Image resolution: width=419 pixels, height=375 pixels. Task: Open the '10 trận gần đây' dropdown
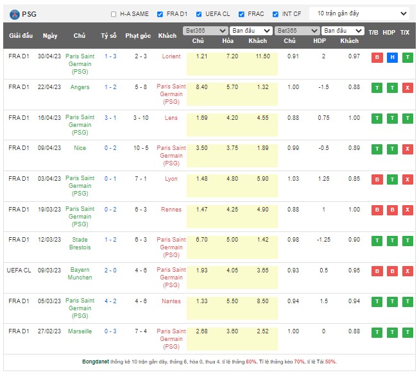pos(360,13)
